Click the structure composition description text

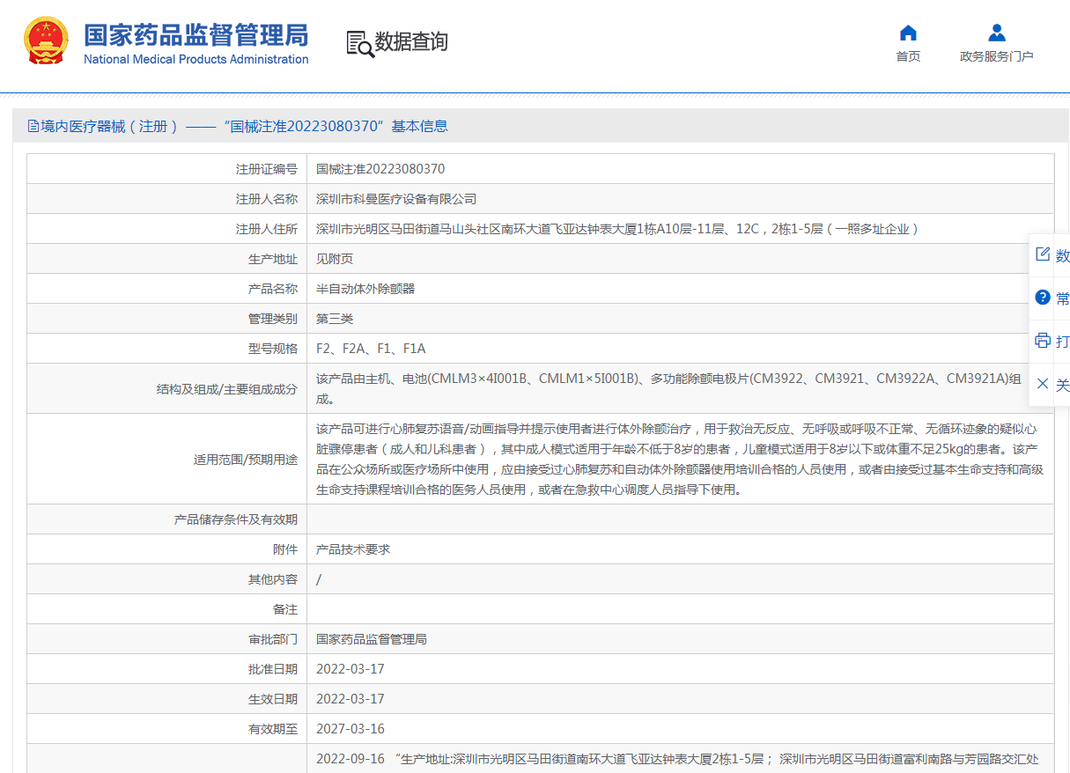(668, 388)
